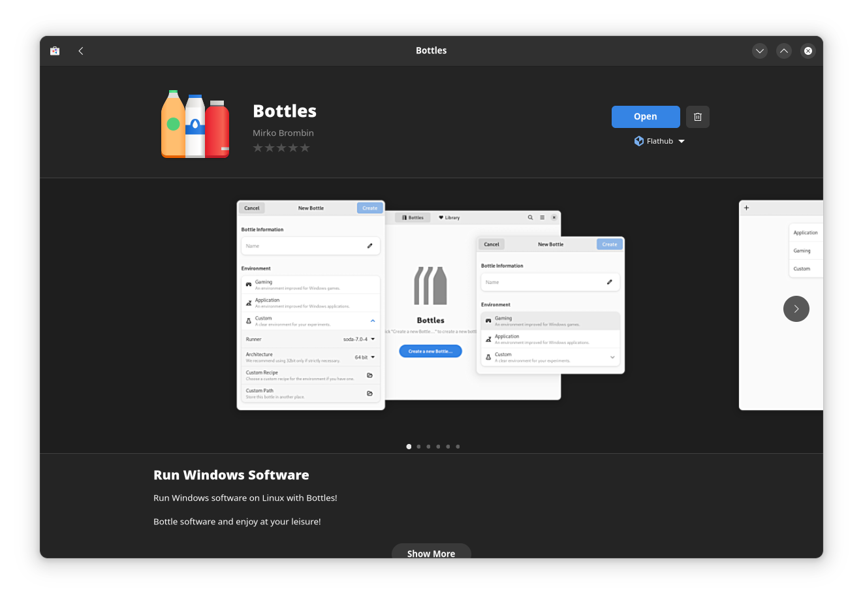863x602 pixels.
Task: Select the third carousel page dot
Action: click(x=428, y=447)
